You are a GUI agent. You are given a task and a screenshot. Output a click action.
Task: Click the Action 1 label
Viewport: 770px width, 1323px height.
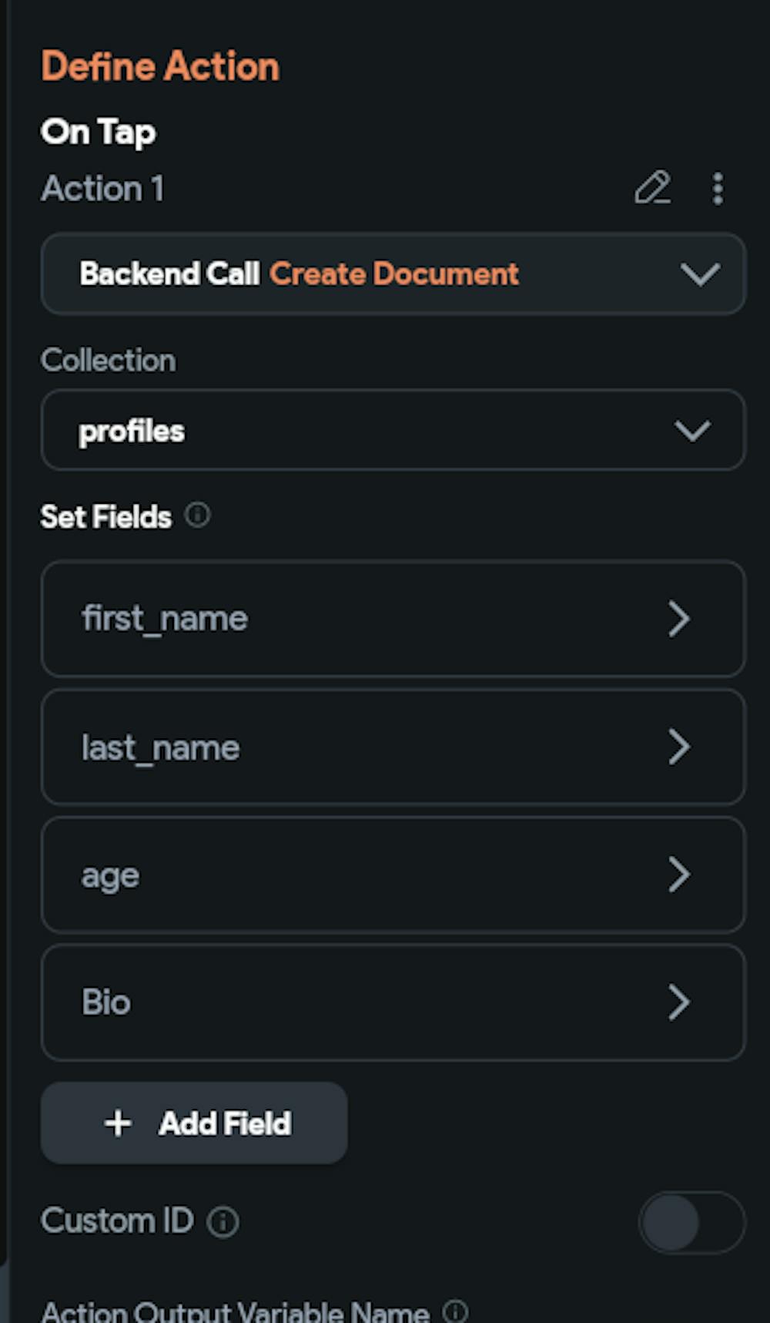(x=102, y=189)
